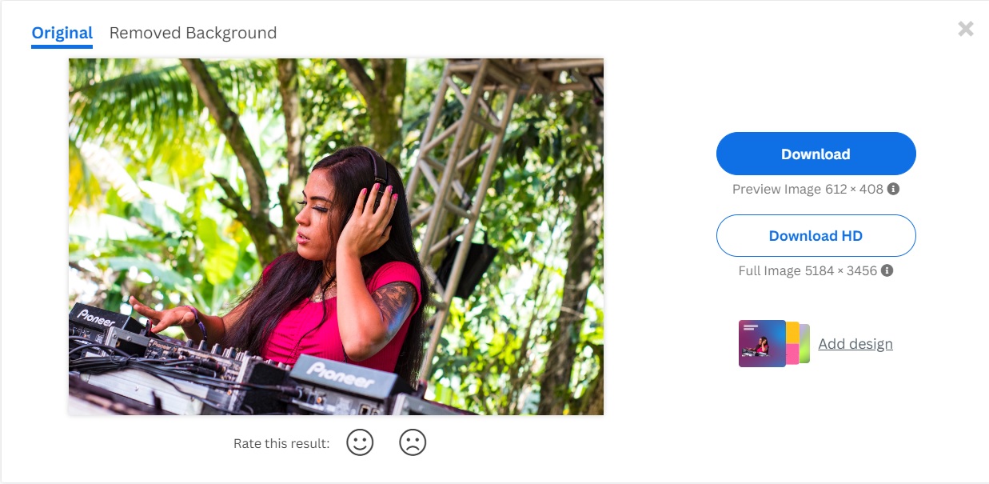Click the original DJ photo preview
The image size is (989, 484).
tap(336, 237)
